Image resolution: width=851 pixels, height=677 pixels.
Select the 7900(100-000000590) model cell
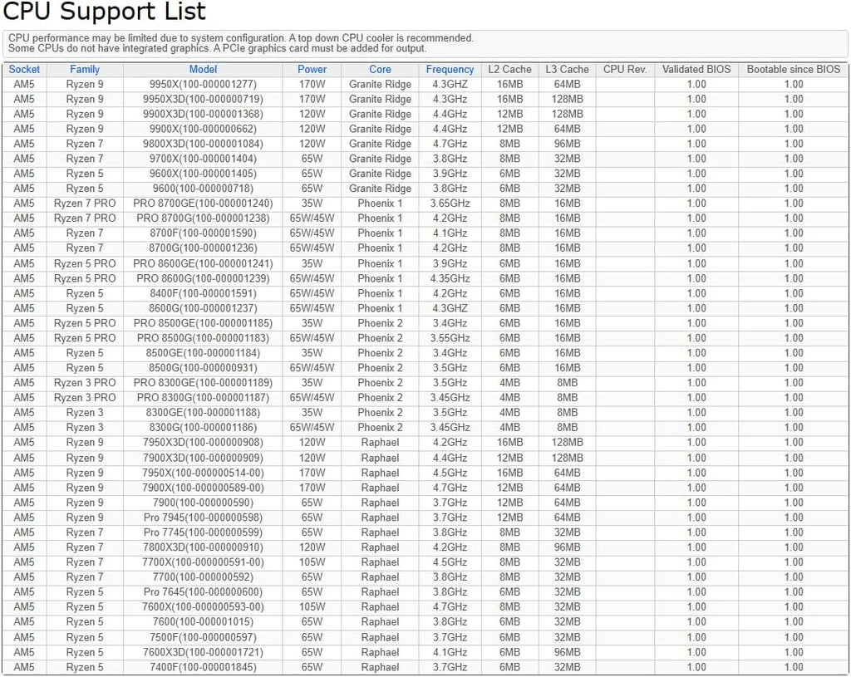[x=203, y=503]
